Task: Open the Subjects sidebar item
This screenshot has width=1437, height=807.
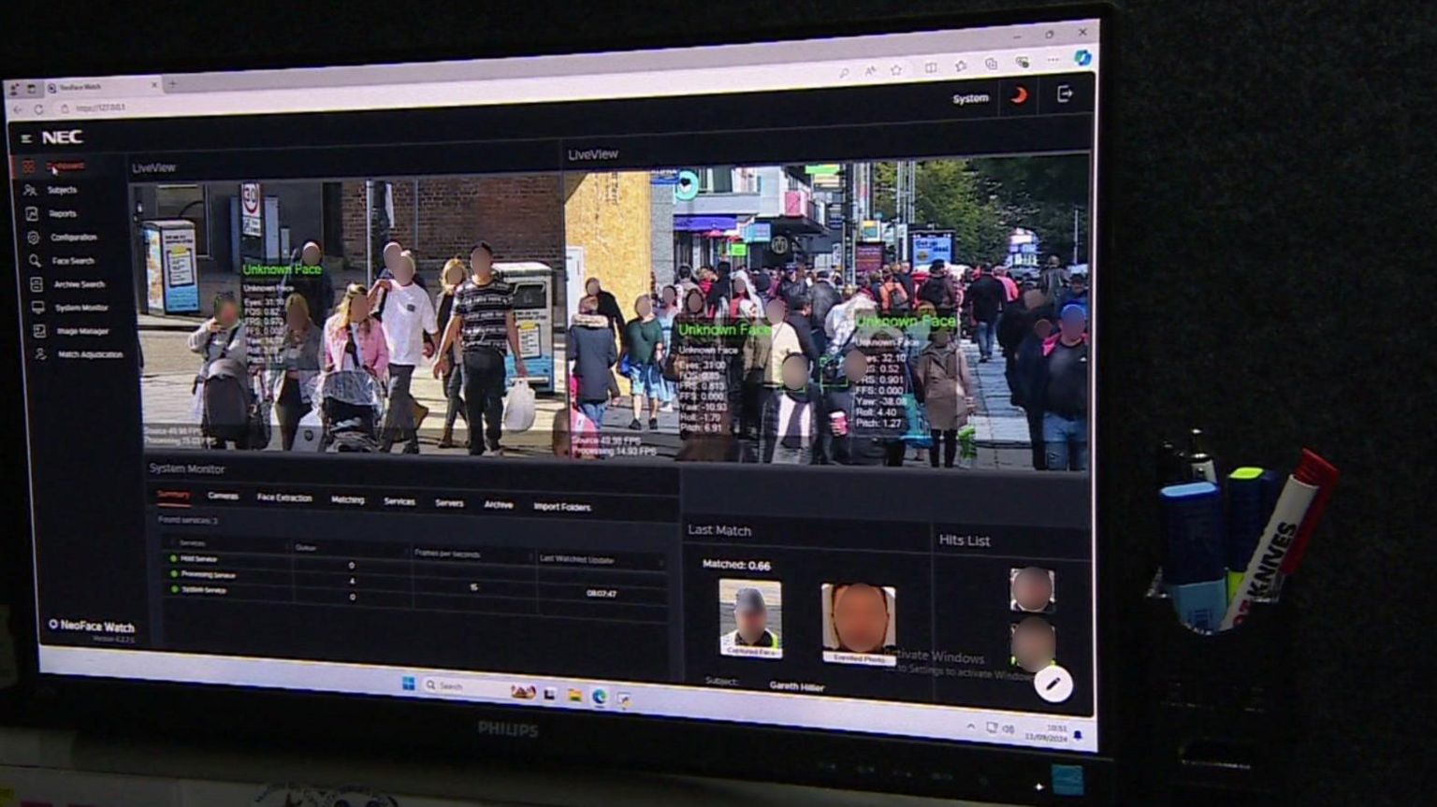Action: point(62,190)
